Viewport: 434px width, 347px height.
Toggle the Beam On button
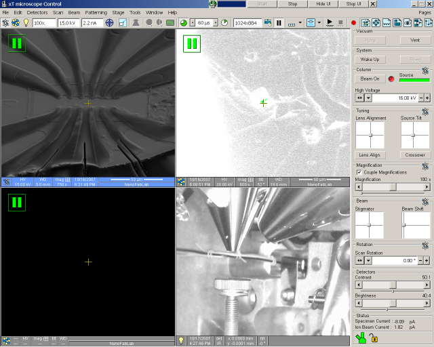point(370,79)
